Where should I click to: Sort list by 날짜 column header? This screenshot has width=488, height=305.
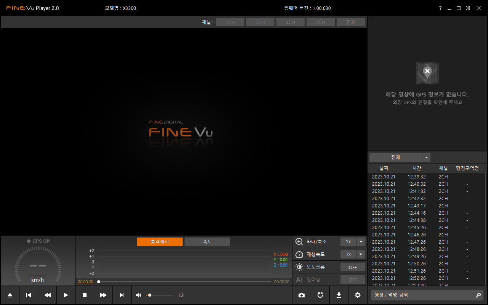(x=384, y=168)
